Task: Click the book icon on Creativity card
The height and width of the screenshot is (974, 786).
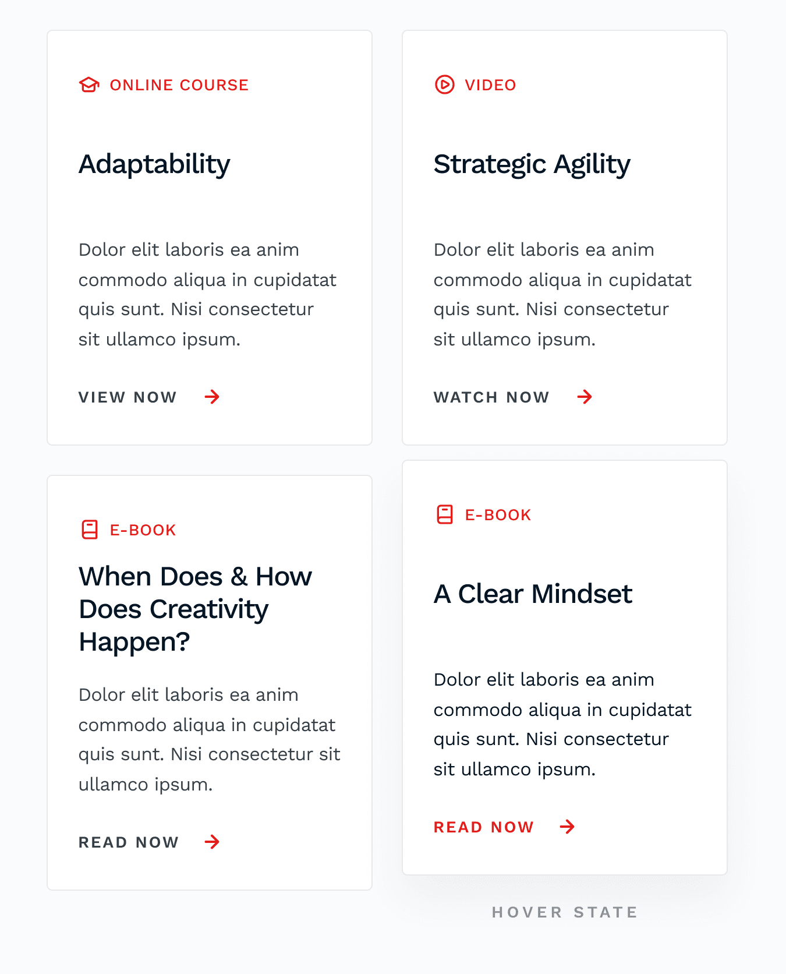Action: point(90,530)
